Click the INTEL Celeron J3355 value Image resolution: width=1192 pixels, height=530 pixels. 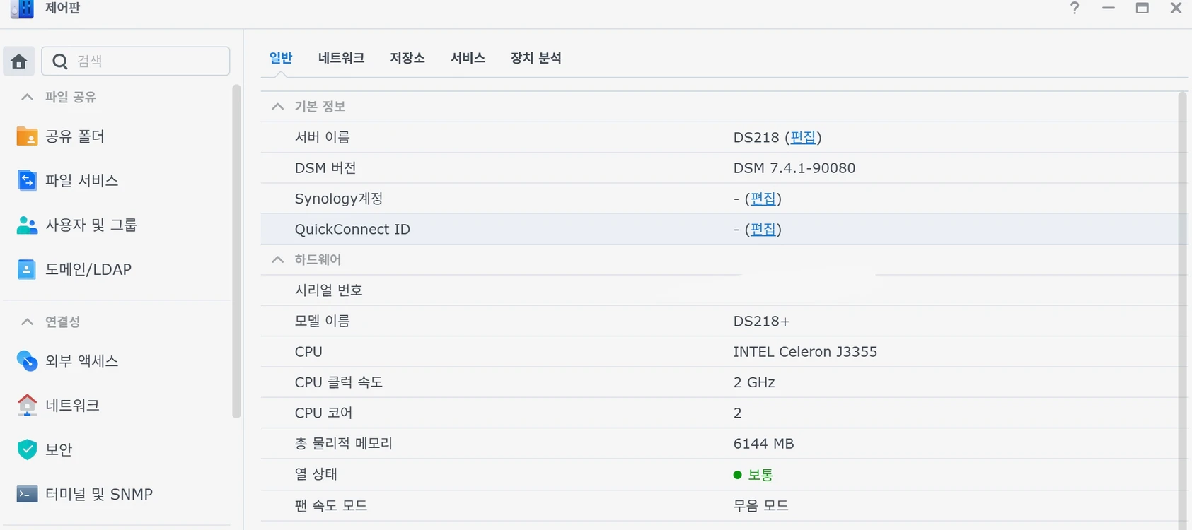tap(805, 352)
